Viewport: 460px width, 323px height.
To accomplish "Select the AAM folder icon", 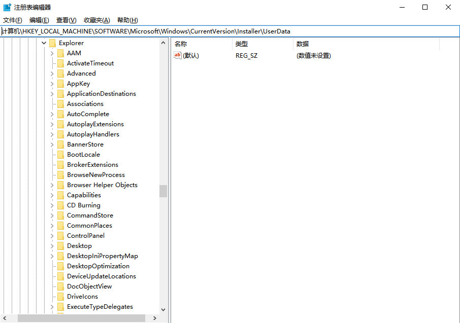I will [x=60, y=53].
